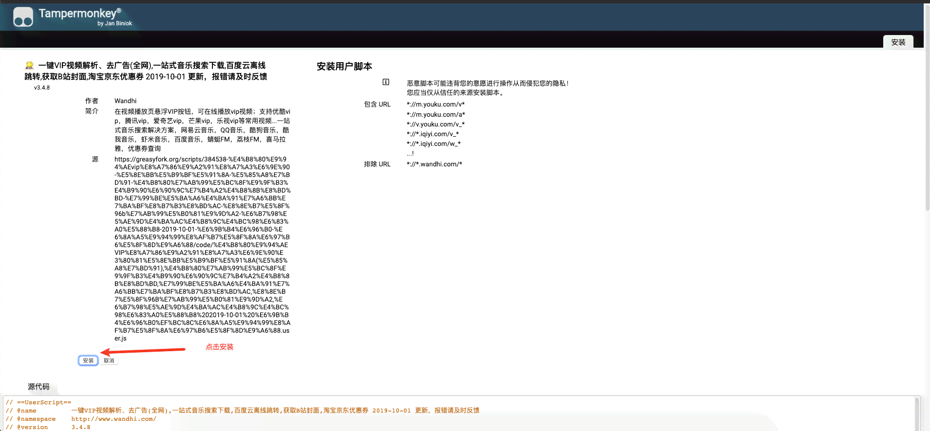Image resolution: width=930 pixels, height=431 pixels.
Task: Click the @namespace http://www.wandhi.com/ line
Action: [81, 419]
